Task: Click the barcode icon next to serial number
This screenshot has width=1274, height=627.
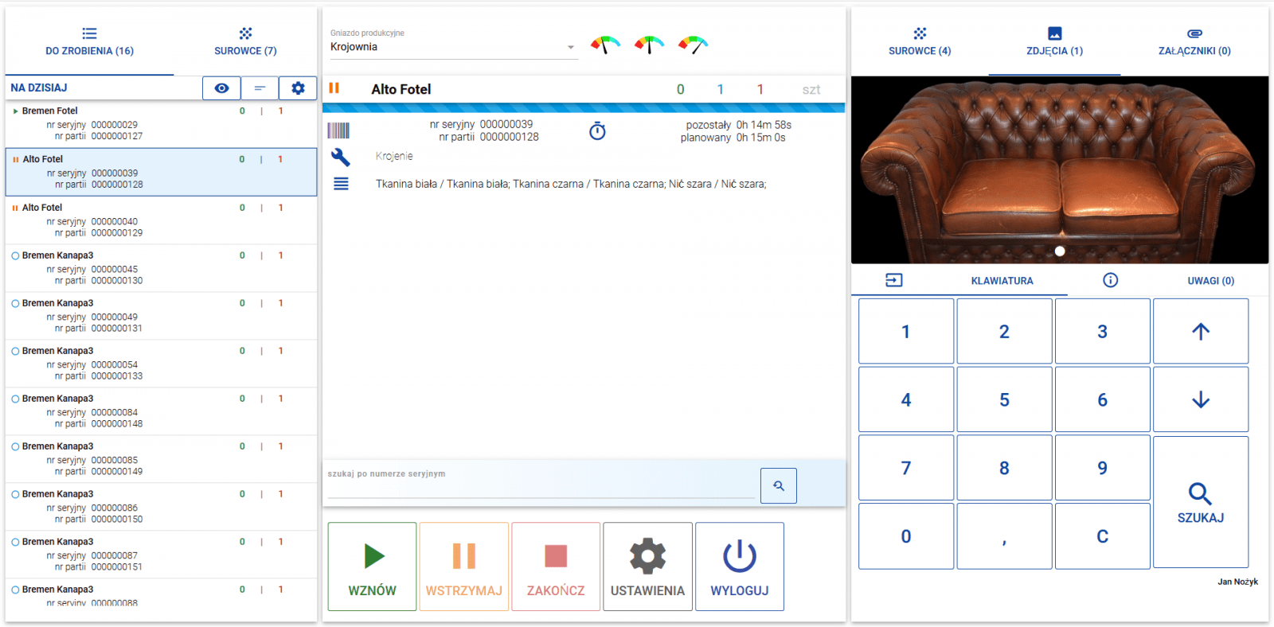Action: pos(338,130)
